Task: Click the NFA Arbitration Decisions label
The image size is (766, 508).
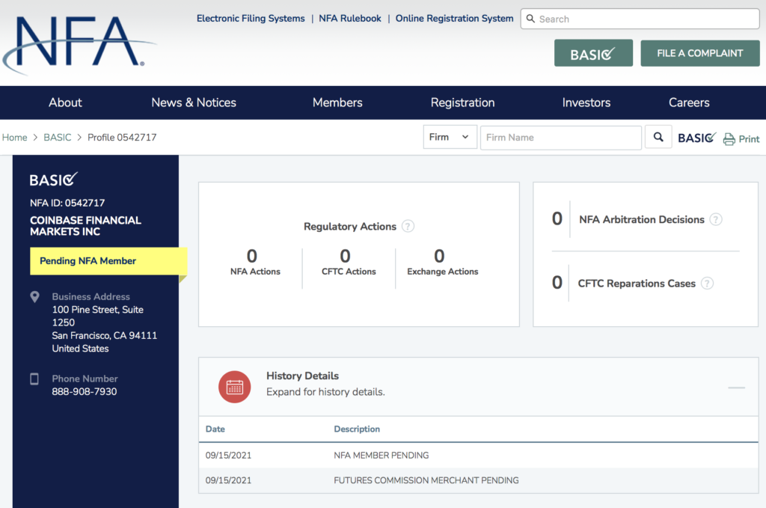Action: tap(641, 219)
